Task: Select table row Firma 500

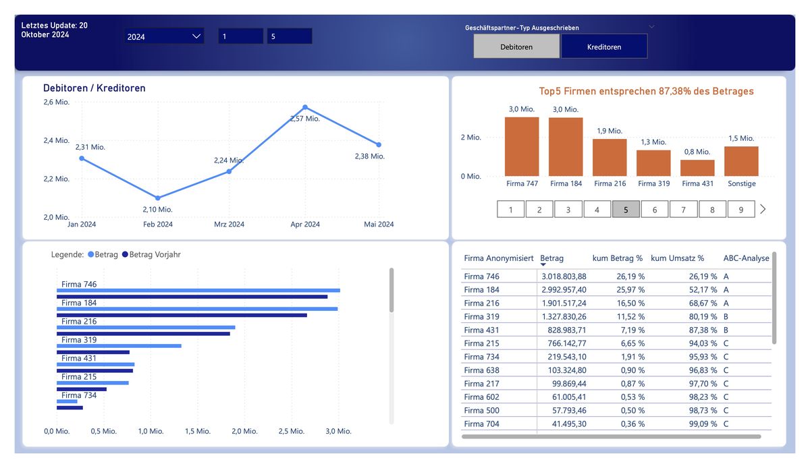Action: pyautogui.click(x=616, y=411)
